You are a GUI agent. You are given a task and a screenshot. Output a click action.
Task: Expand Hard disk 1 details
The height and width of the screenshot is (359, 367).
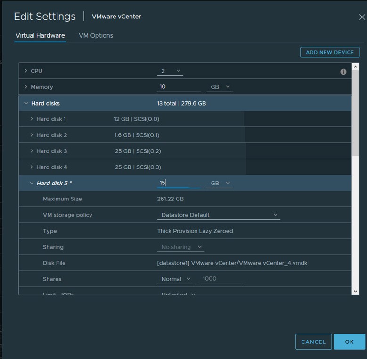[x=32, y=119]
